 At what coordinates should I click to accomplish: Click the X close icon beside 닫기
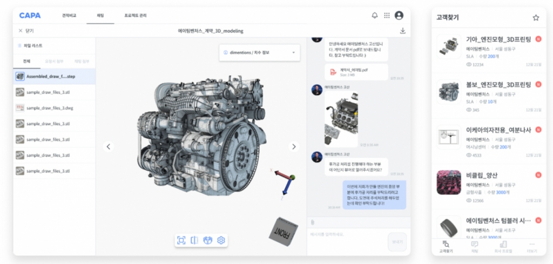pyautogui.click(x=21, y=31)
